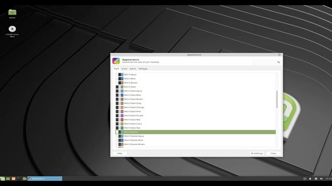Select the Mint-Y-Dark-Aqua theme
Image resolution: width=332 pixels, height=186 pixels.
(196, 91)
